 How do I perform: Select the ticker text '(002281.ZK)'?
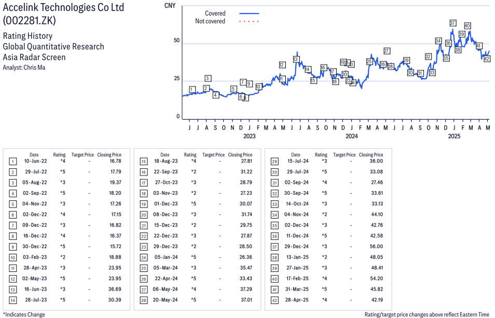click(x=30, y=21)
